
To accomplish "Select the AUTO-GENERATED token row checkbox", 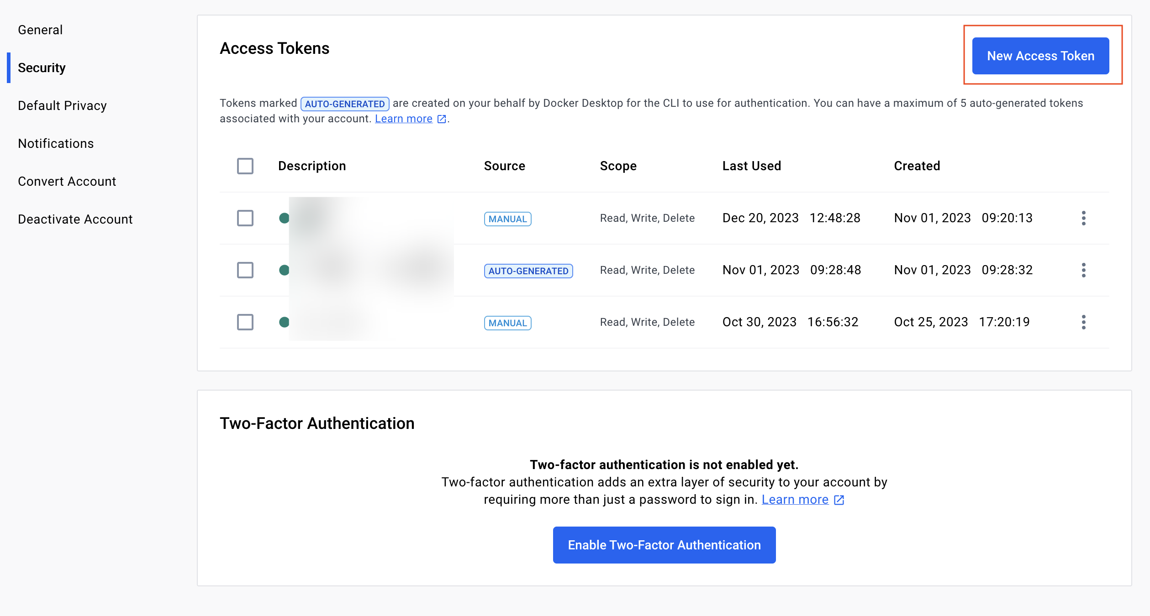I will pos(245,270).
